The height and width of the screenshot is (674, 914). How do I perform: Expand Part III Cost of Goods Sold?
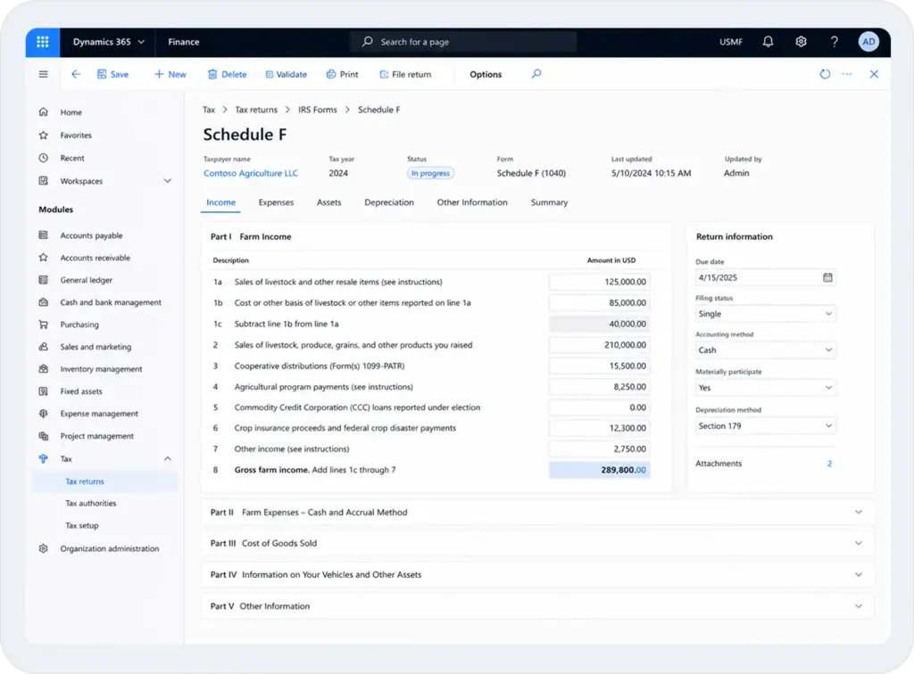[x=537, y=543]
